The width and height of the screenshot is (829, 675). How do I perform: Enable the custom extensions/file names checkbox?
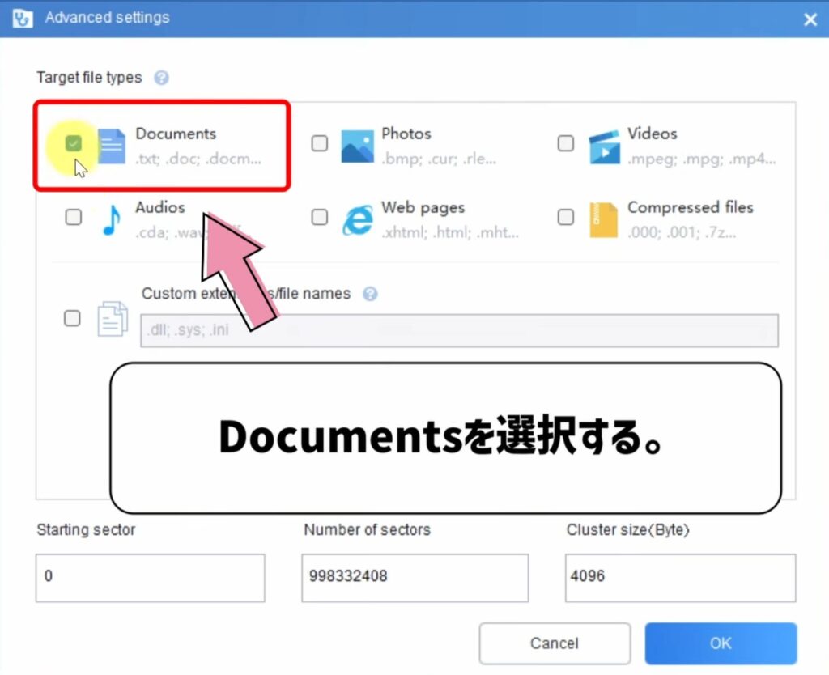click(71, 318)
